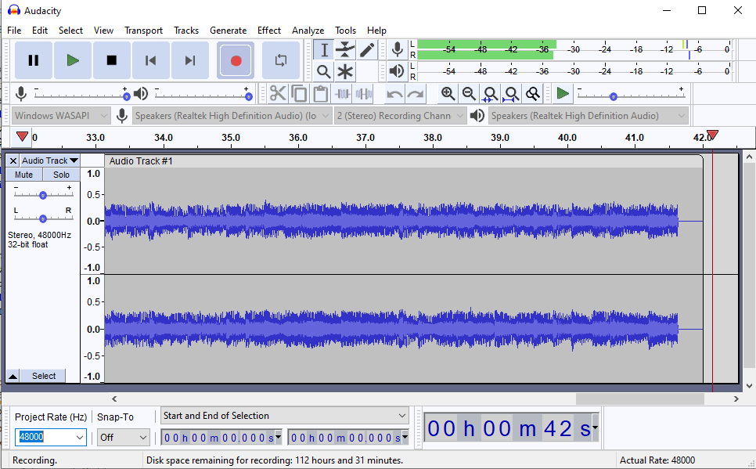Screen dimensions: 756x469
Task: Solo the Audio Track
Action: pyautogui.click(x=61, y=175)
